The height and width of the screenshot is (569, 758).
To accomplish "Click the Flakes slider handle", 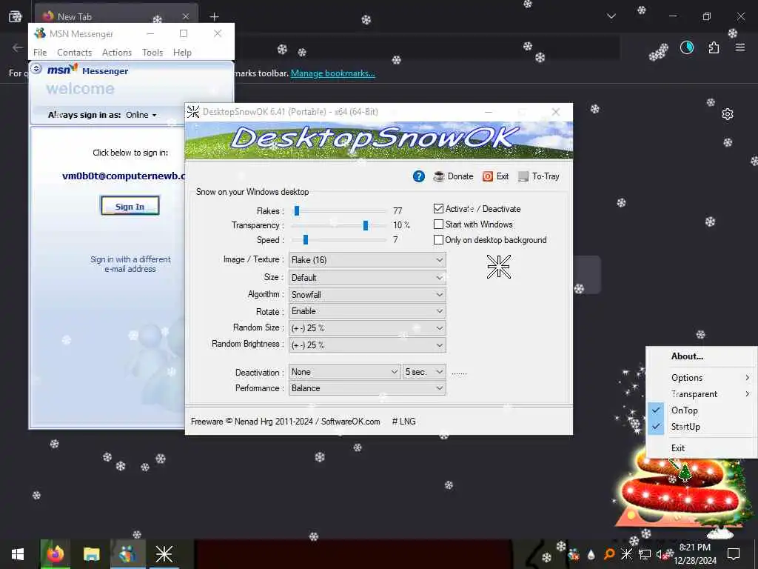I will [x=297, y=210].
